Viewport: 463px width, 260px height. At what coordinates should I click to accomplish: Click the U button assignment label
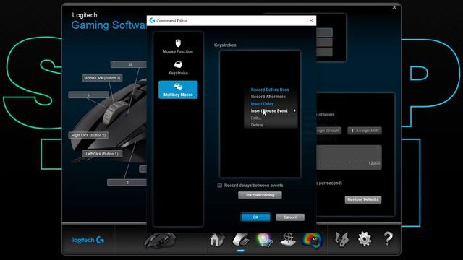(129, 64)
